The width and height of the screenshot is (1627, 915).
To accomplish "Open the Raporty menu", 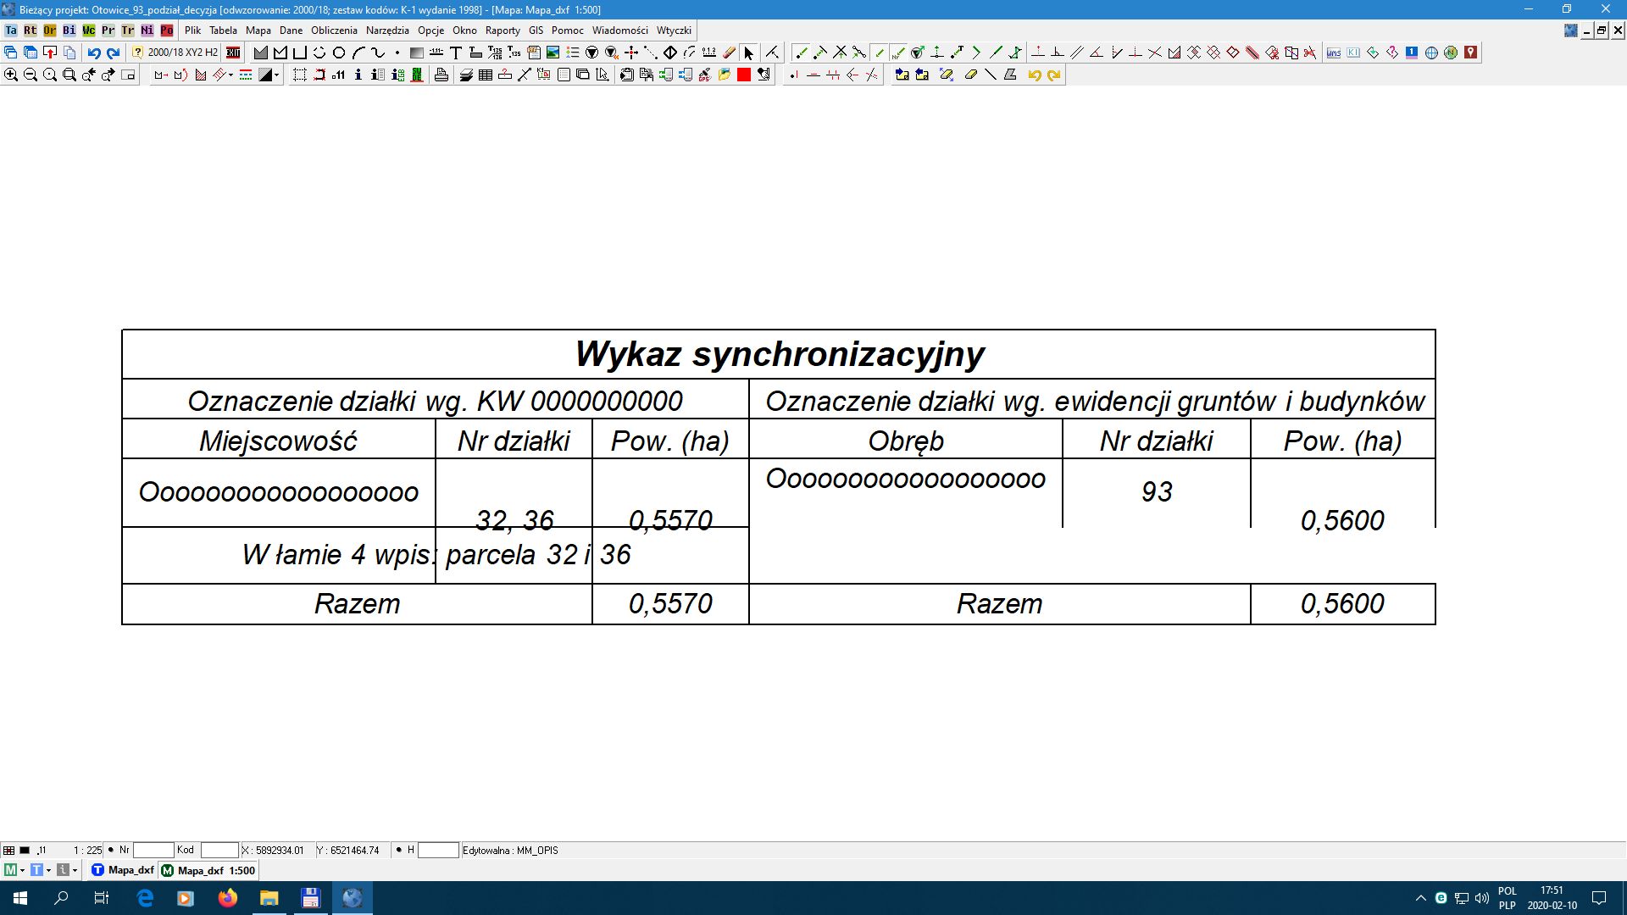I will tap(503, 30).
